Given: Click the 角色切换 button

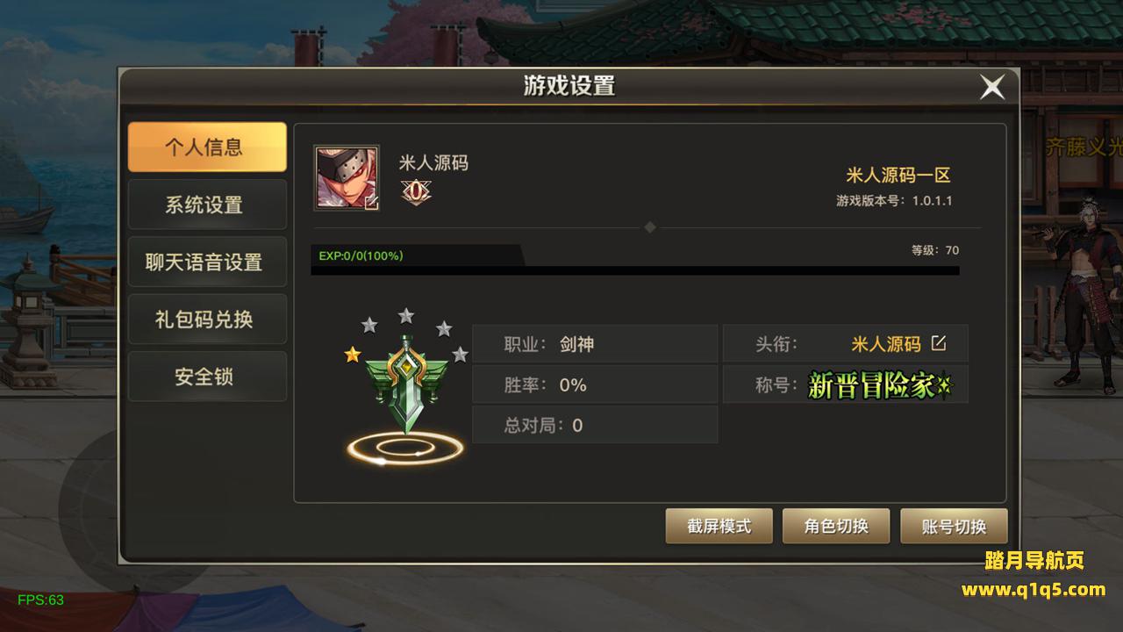Looking at the screenshot, I should (836, 526).
